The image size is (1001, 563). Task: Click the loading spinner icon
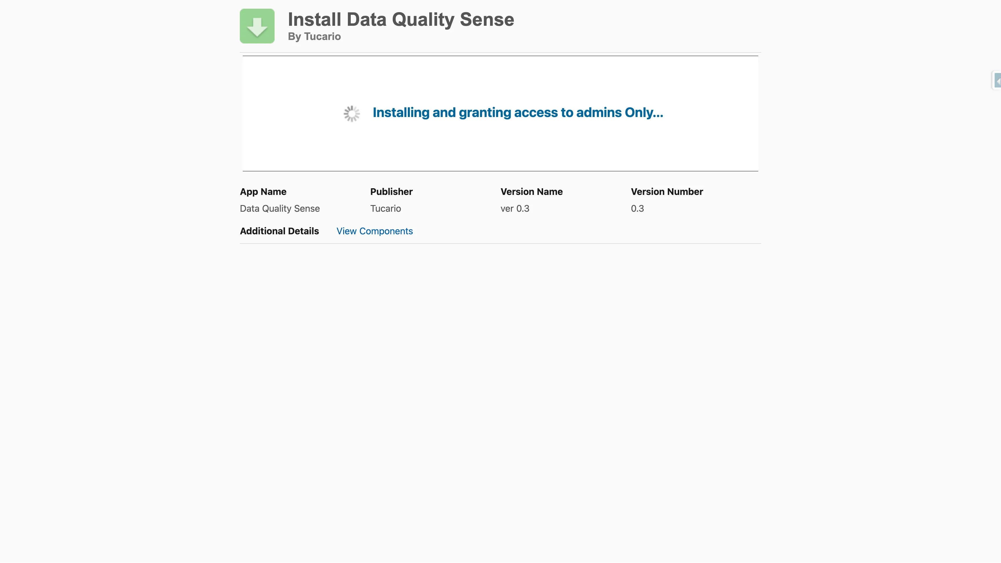click(352, 114)
